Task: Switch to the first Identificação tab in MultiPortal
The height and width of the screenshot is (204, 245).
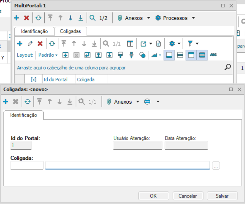Action: [34, 31]
